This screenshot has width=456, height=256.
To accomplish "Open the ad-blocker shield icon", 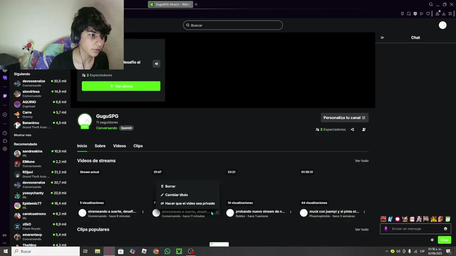I will 415,14.
